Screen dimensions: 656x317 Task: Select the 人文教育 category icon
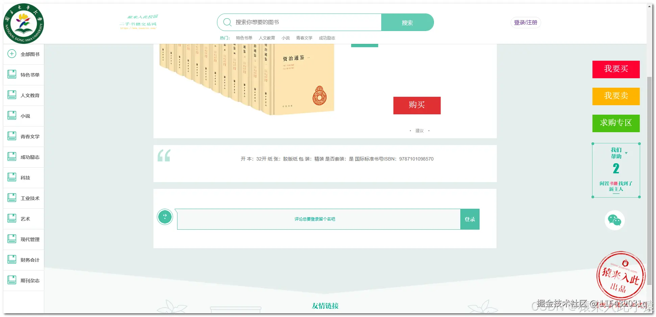point(12,95)
